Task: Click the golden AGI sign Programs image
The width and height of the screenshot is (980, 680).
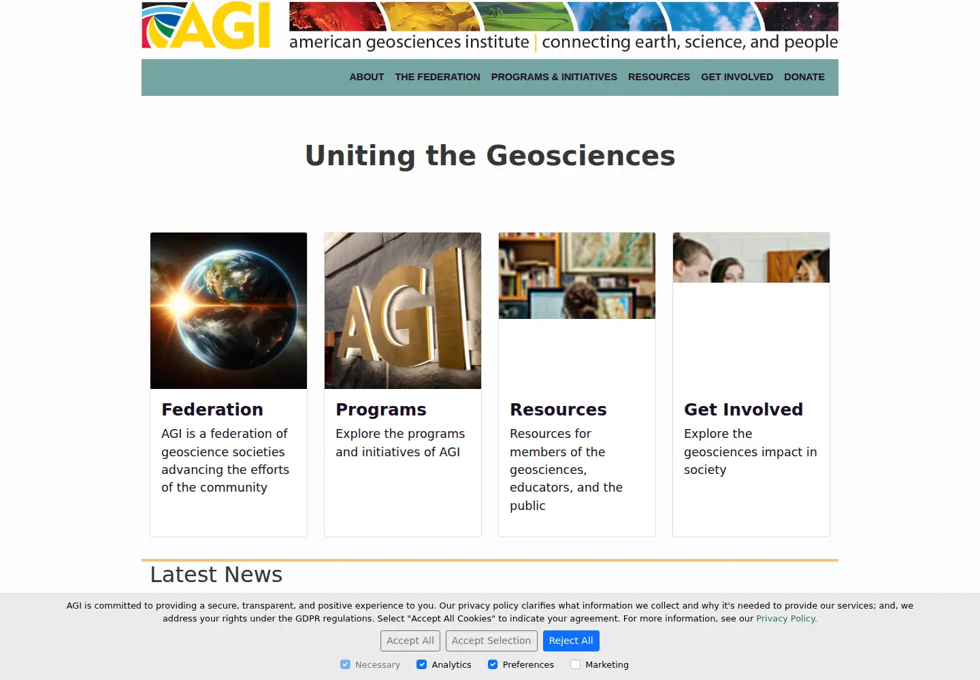Action: pyautogui.click(x=403, y=311)
